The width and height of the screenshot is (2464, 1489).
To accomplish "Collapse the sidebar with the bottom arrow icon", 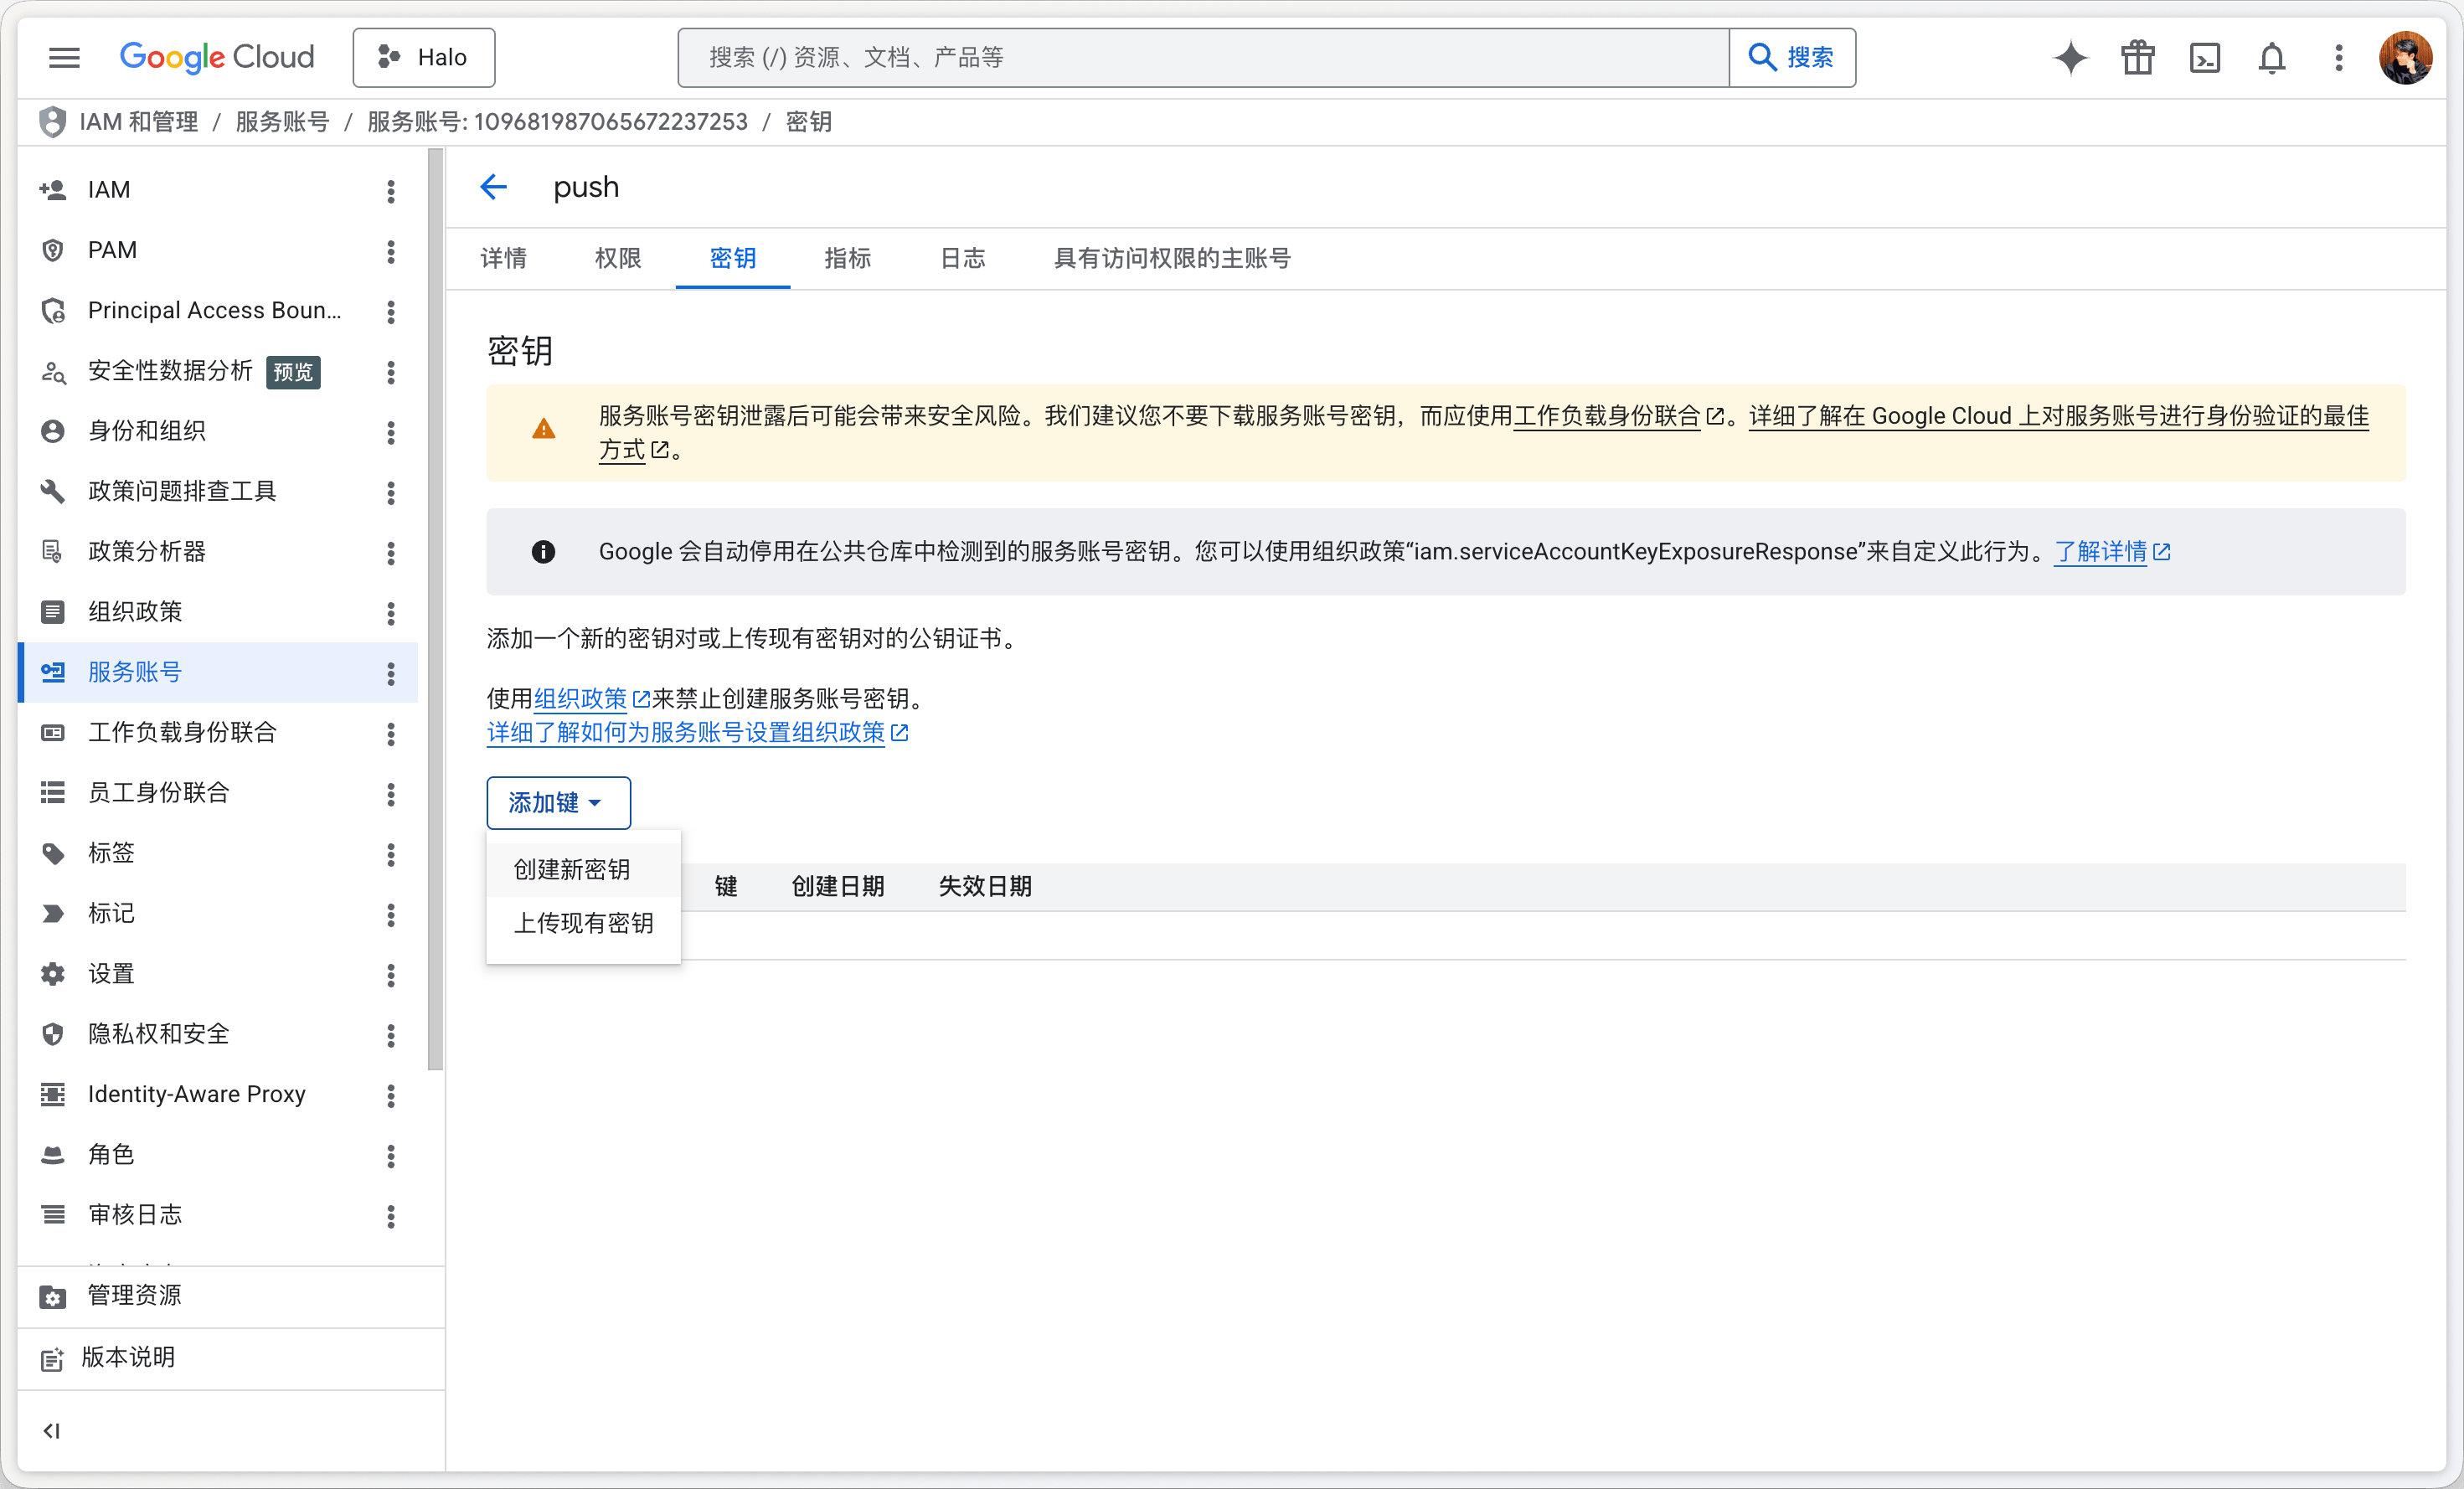I will pyautogui.click(x=52, y=1431).
